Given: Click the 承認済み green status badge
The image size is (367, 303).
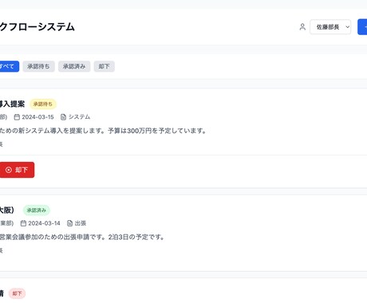Looking at the screenshot, I should (37, 211).
